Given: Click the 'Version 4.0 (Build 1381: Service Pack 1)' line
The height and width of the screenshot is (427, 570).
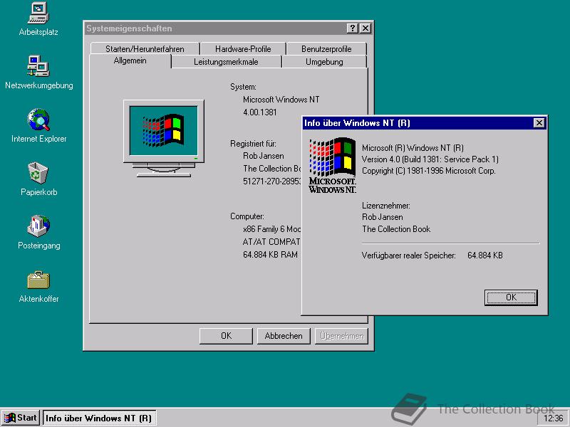Looking at the screenshot, I should tap(430, 159).
